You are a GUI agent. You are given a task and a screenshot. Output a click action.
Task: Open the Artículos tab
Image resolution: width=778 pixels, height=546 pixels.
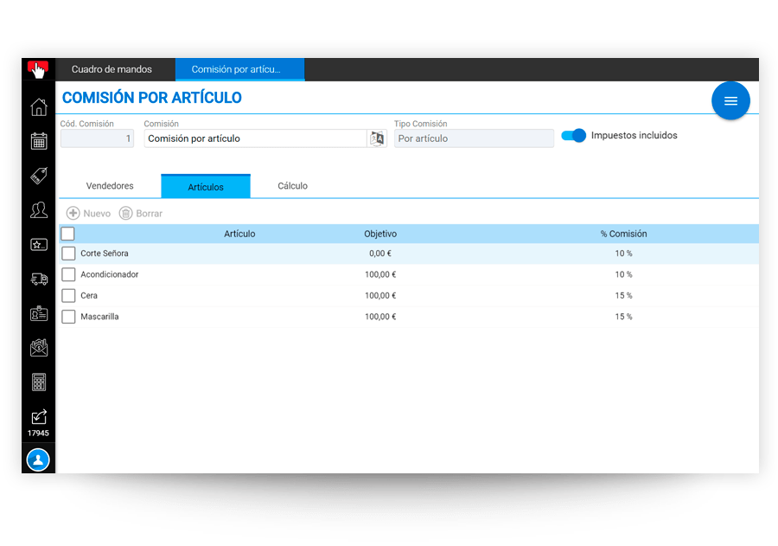[206, 186]
